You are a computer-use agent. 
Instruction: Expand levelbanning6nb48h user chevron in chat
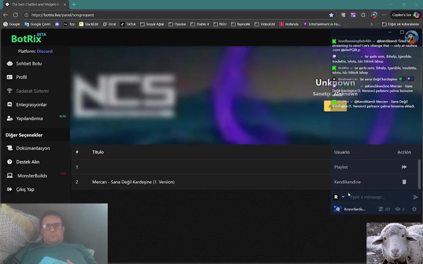click(374, 41)
